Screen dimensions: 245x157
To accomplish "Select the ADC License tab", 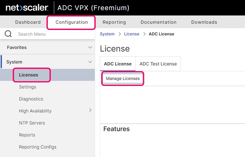I will 118,64.
